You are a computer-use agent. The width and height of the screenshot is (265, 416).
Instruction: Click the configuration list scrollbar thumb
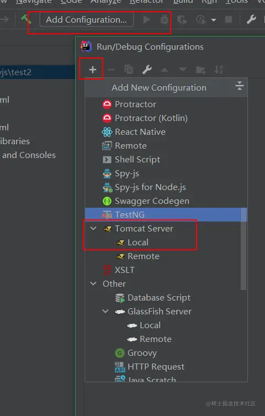coord(243,249)
